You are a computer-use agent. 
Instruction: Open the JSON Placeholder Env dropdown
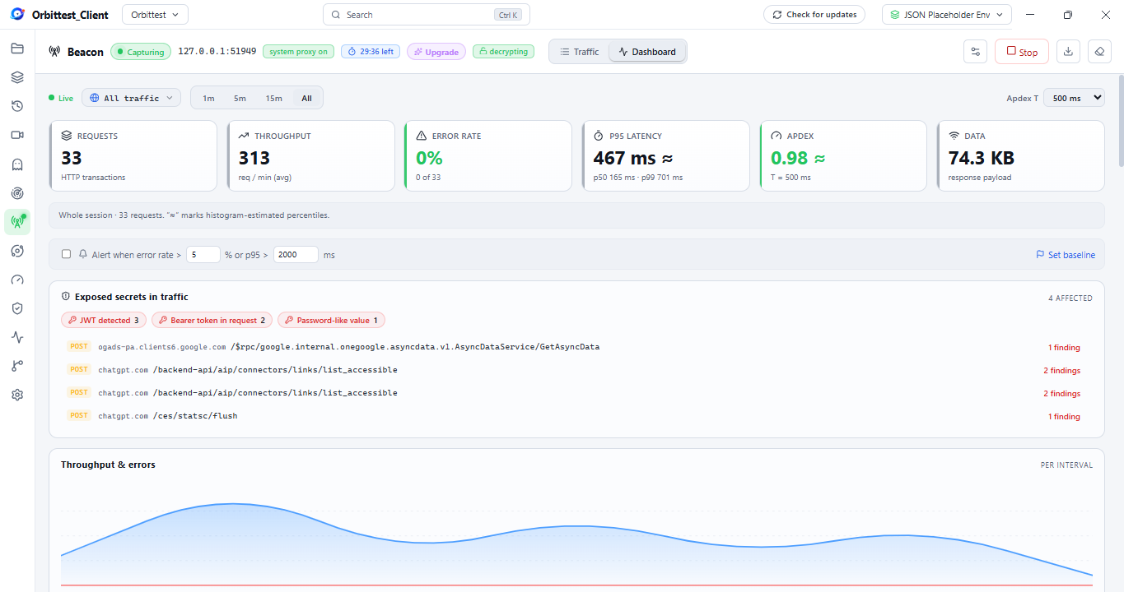coord(946,15)
